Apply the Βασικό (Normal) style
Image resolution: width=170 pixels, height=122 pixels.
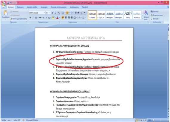pyautogui.click(x=92, y=15)
